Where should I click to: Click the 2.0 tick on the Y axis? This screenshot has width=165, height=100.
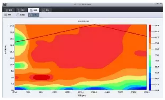pos(12,90)
